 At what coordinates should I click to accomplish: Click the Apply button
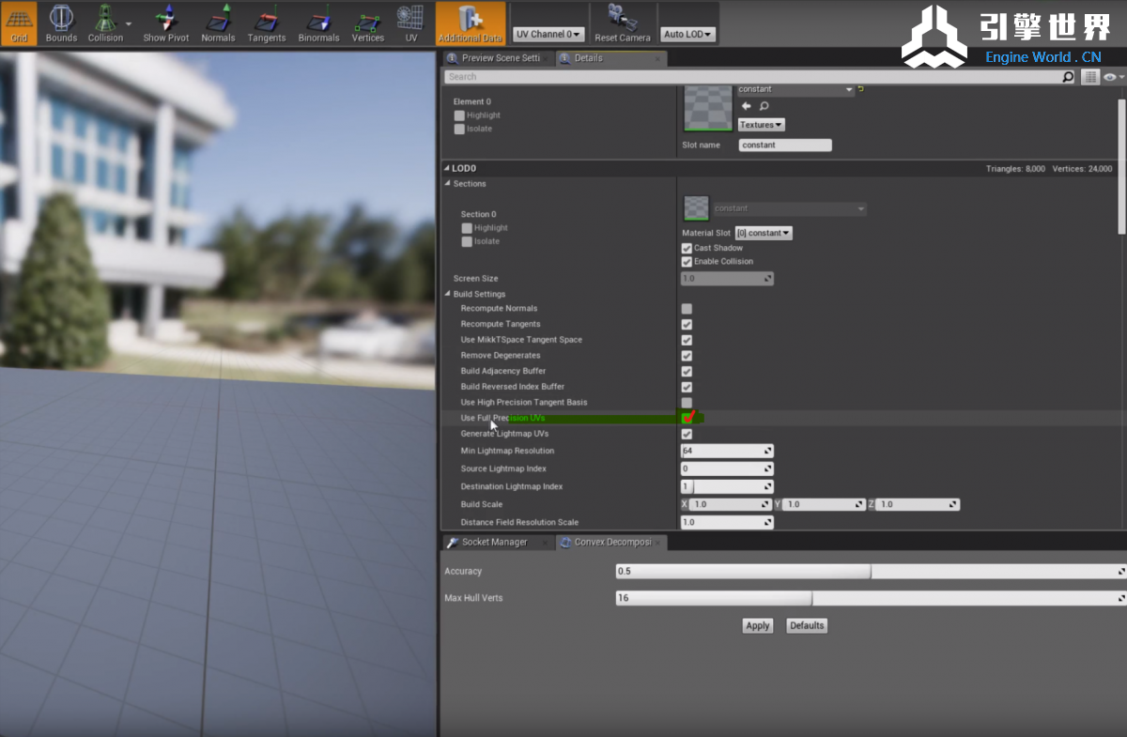(x=757, y=626)
